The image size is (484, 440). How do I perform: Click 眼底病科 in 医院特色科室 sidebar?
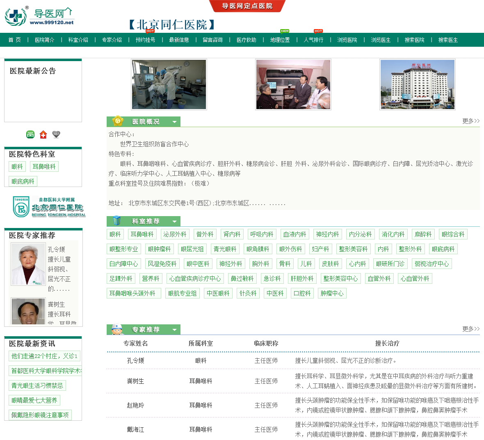(23, 181)
